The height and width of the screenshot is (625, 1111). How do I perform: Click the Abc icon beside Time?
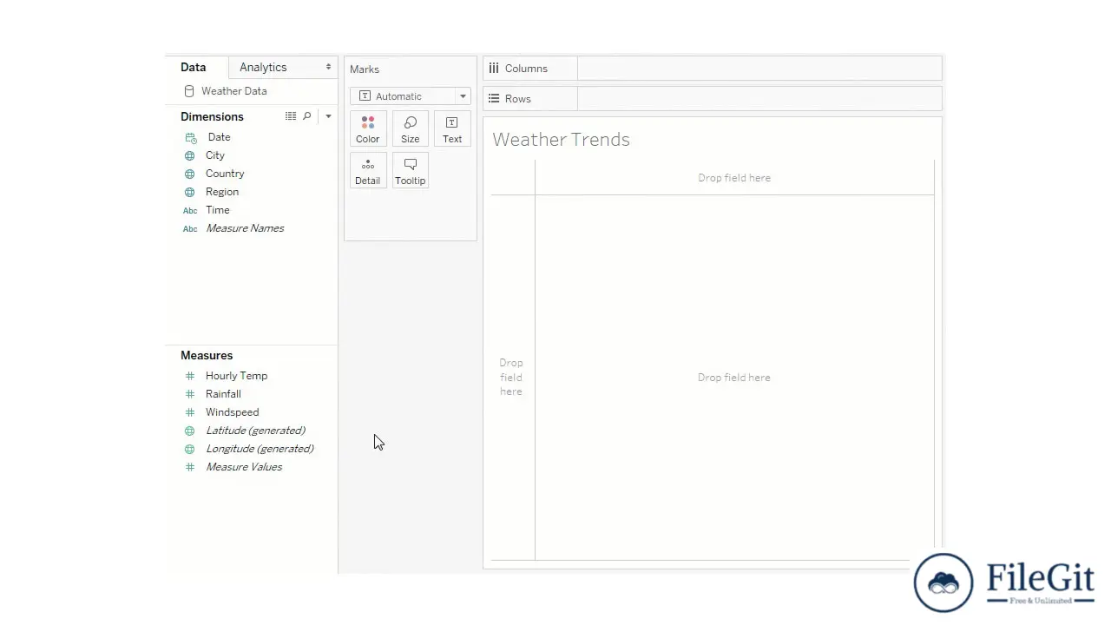(190, 210)
